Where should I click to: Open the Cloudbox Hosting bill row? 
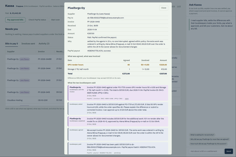[35, 100]
